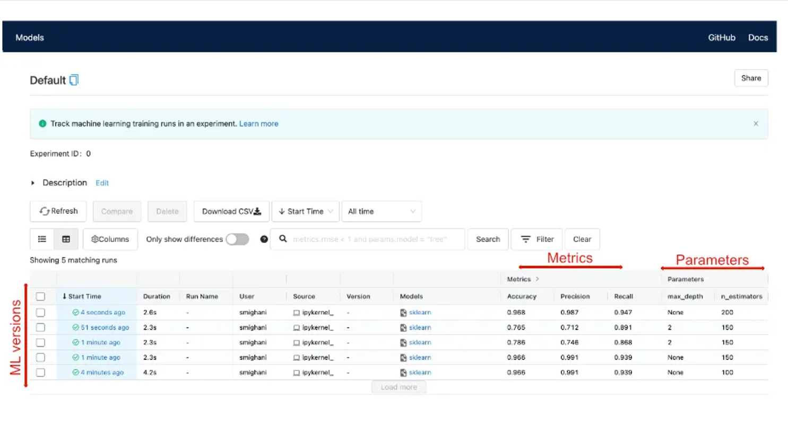Click the green info icon in banner
Screen dimensions: 788x430
42,124
